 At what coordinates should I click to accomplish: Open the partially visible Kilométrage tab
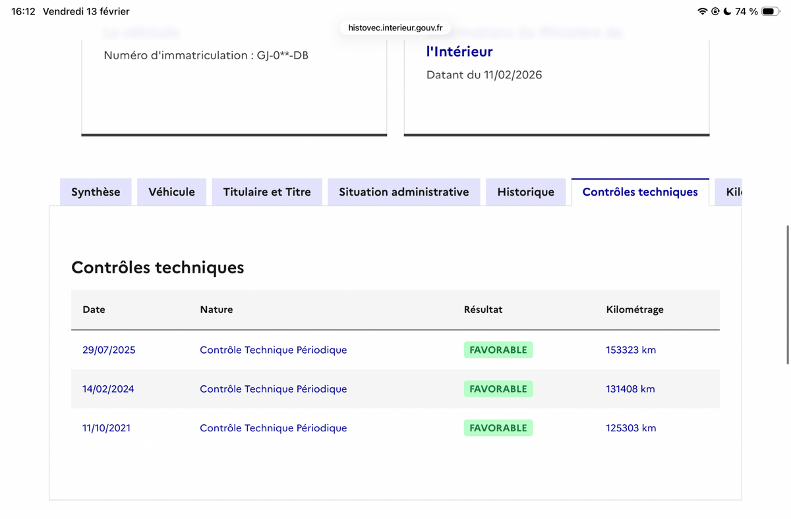pos(729,192)
